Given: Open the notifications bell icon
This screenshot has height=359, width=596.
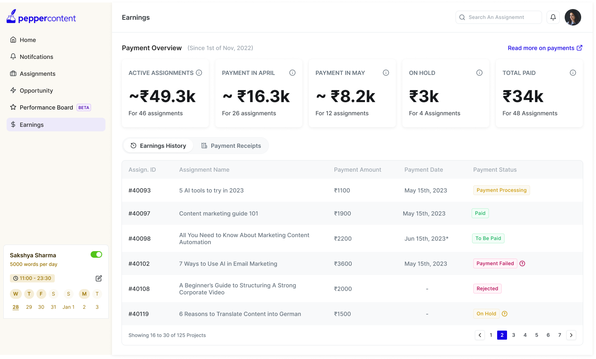Looking at the screenshot, I should tap(553, 17).
